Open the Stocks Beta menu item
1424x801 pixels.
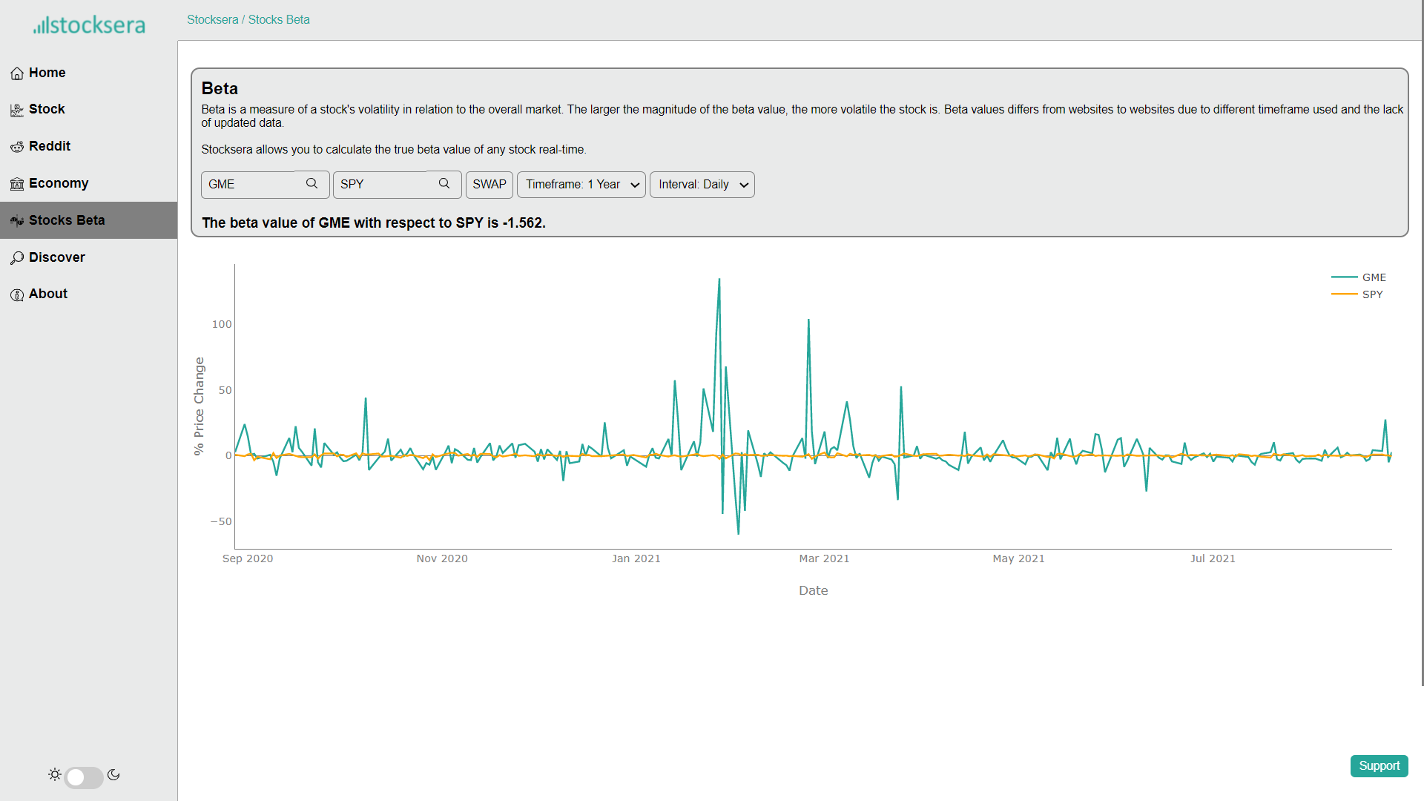(x=67, y=220)
